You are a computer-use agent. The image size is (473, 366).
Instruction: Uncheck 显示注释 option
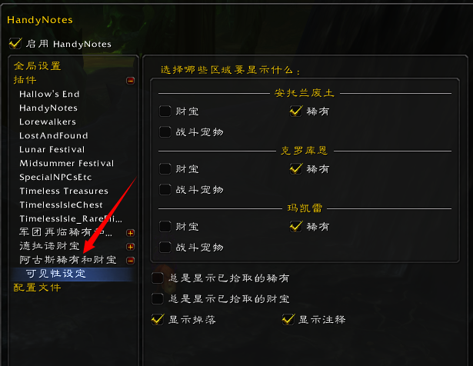(x=288, y=320)
